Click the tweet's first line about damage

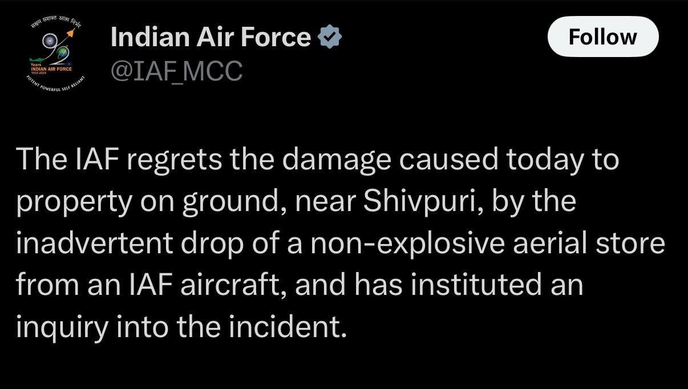[x=318, y=160]
